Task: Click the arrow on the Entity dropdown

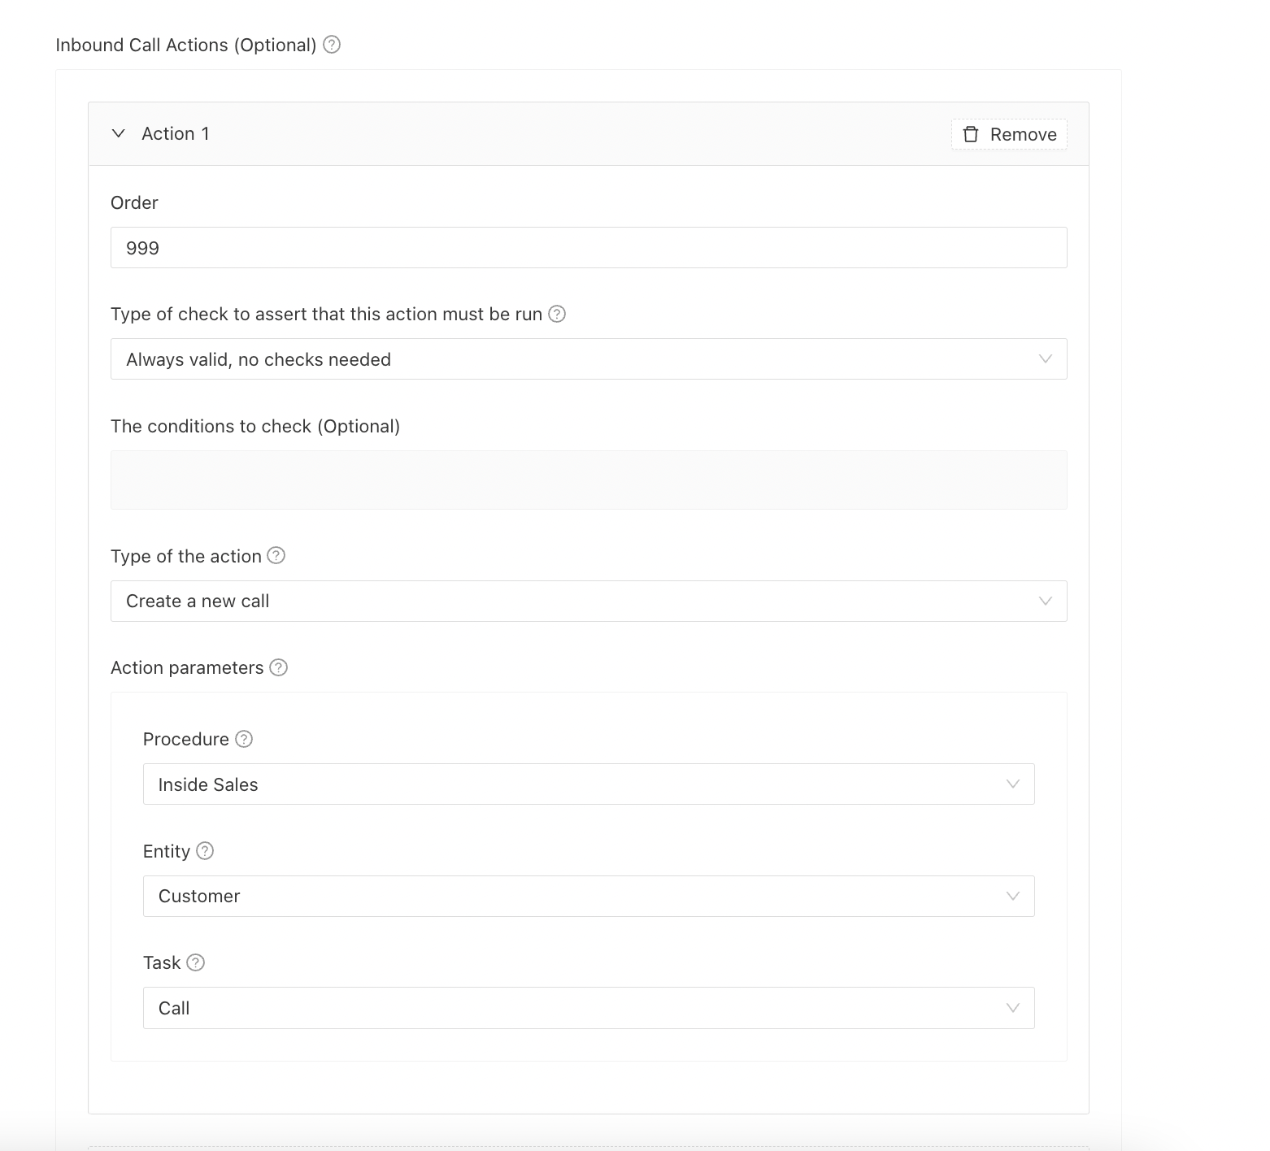Action: click(x=1013, y=896)
